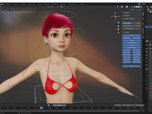Switch to the Shading workspace tab
The height and width of the screenshot is (114, 152).
[x=40, y=4]
